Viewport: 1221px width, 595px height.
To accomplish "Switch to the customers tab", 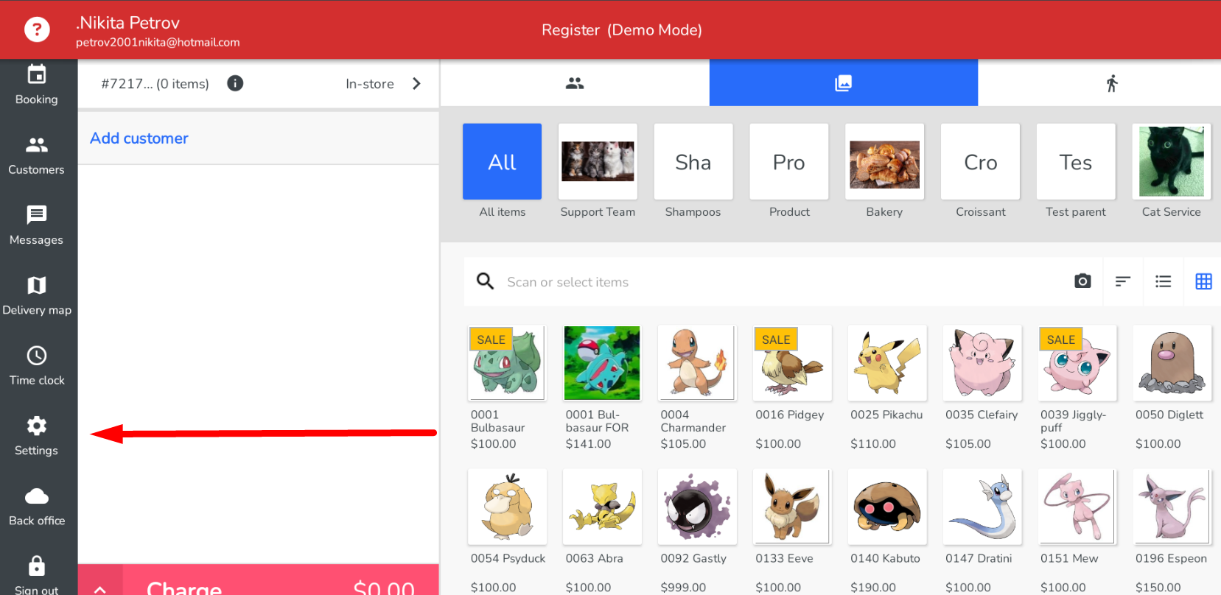I will click(575, 83).
